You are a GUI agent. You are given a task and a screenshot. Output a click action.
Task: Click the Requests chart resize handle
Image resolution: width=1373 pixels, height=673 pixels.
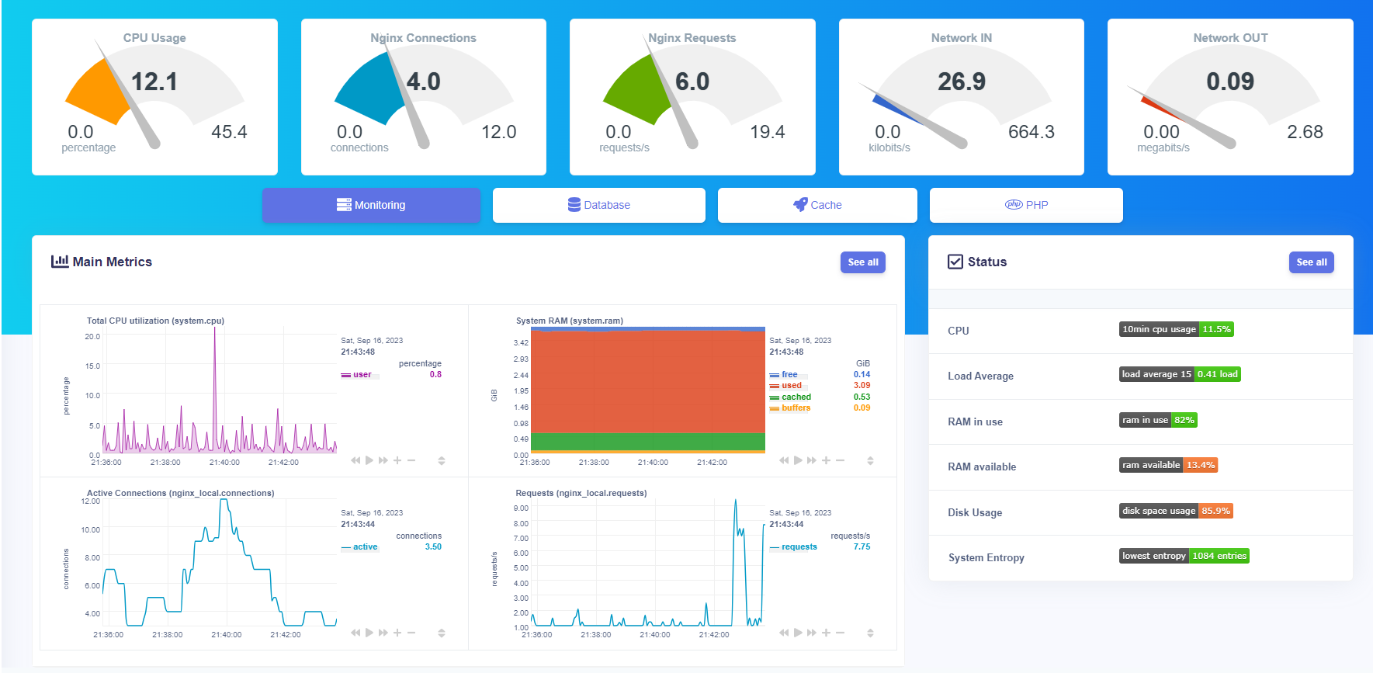pos(870,633)
